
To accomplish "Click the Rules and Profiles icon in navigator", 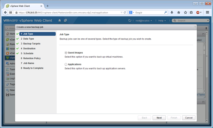I will [x=8, y=44].
